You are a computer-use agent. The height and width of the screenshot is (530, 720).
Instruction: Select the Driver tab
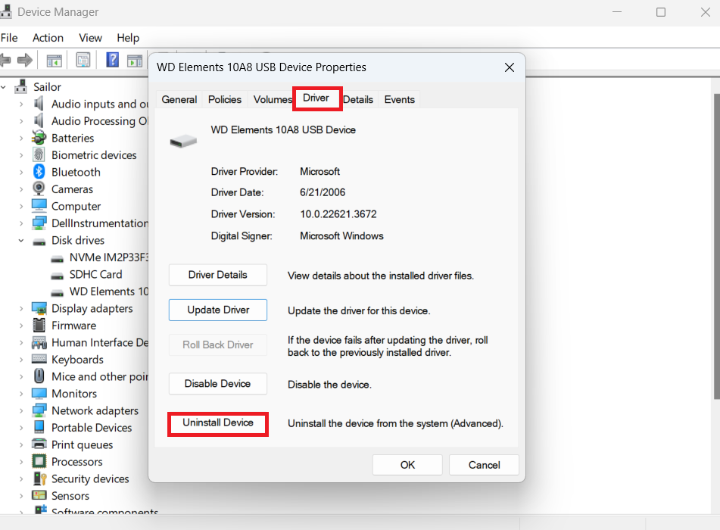click(x=316, y=98)
